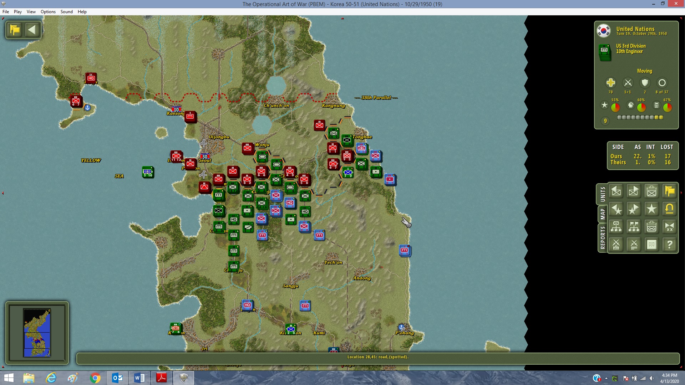Click the circle movement allowance icon

click(662, 83)
